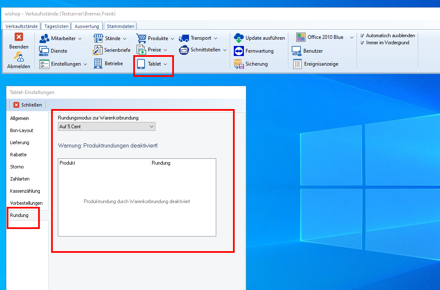440x290 pixels.
Task: Open Serienbriefe mail merge icon
Action: (98, 51)
